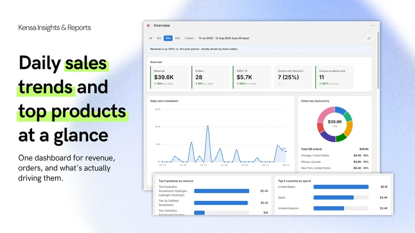415x233 pixels.
Task: Click the Chicago, United States row
Action: click(335, 155)
